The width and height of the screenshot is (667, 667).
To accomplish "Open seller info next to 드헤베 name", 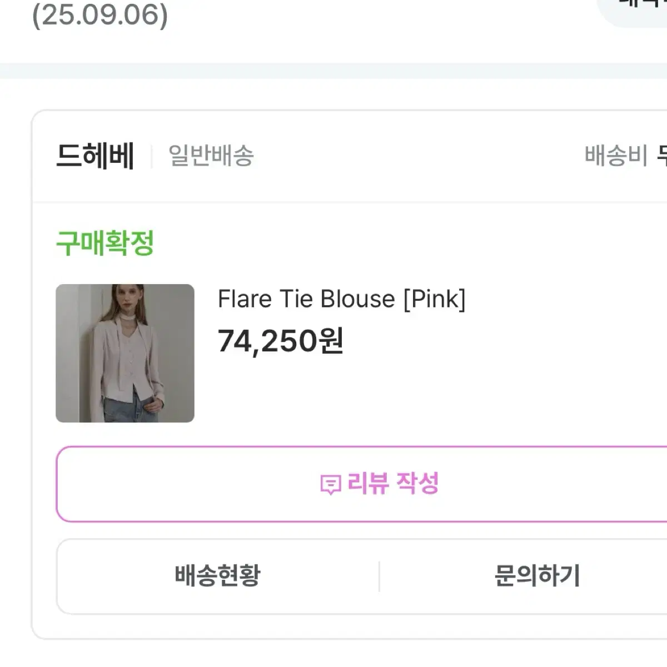I will (150, 156).
